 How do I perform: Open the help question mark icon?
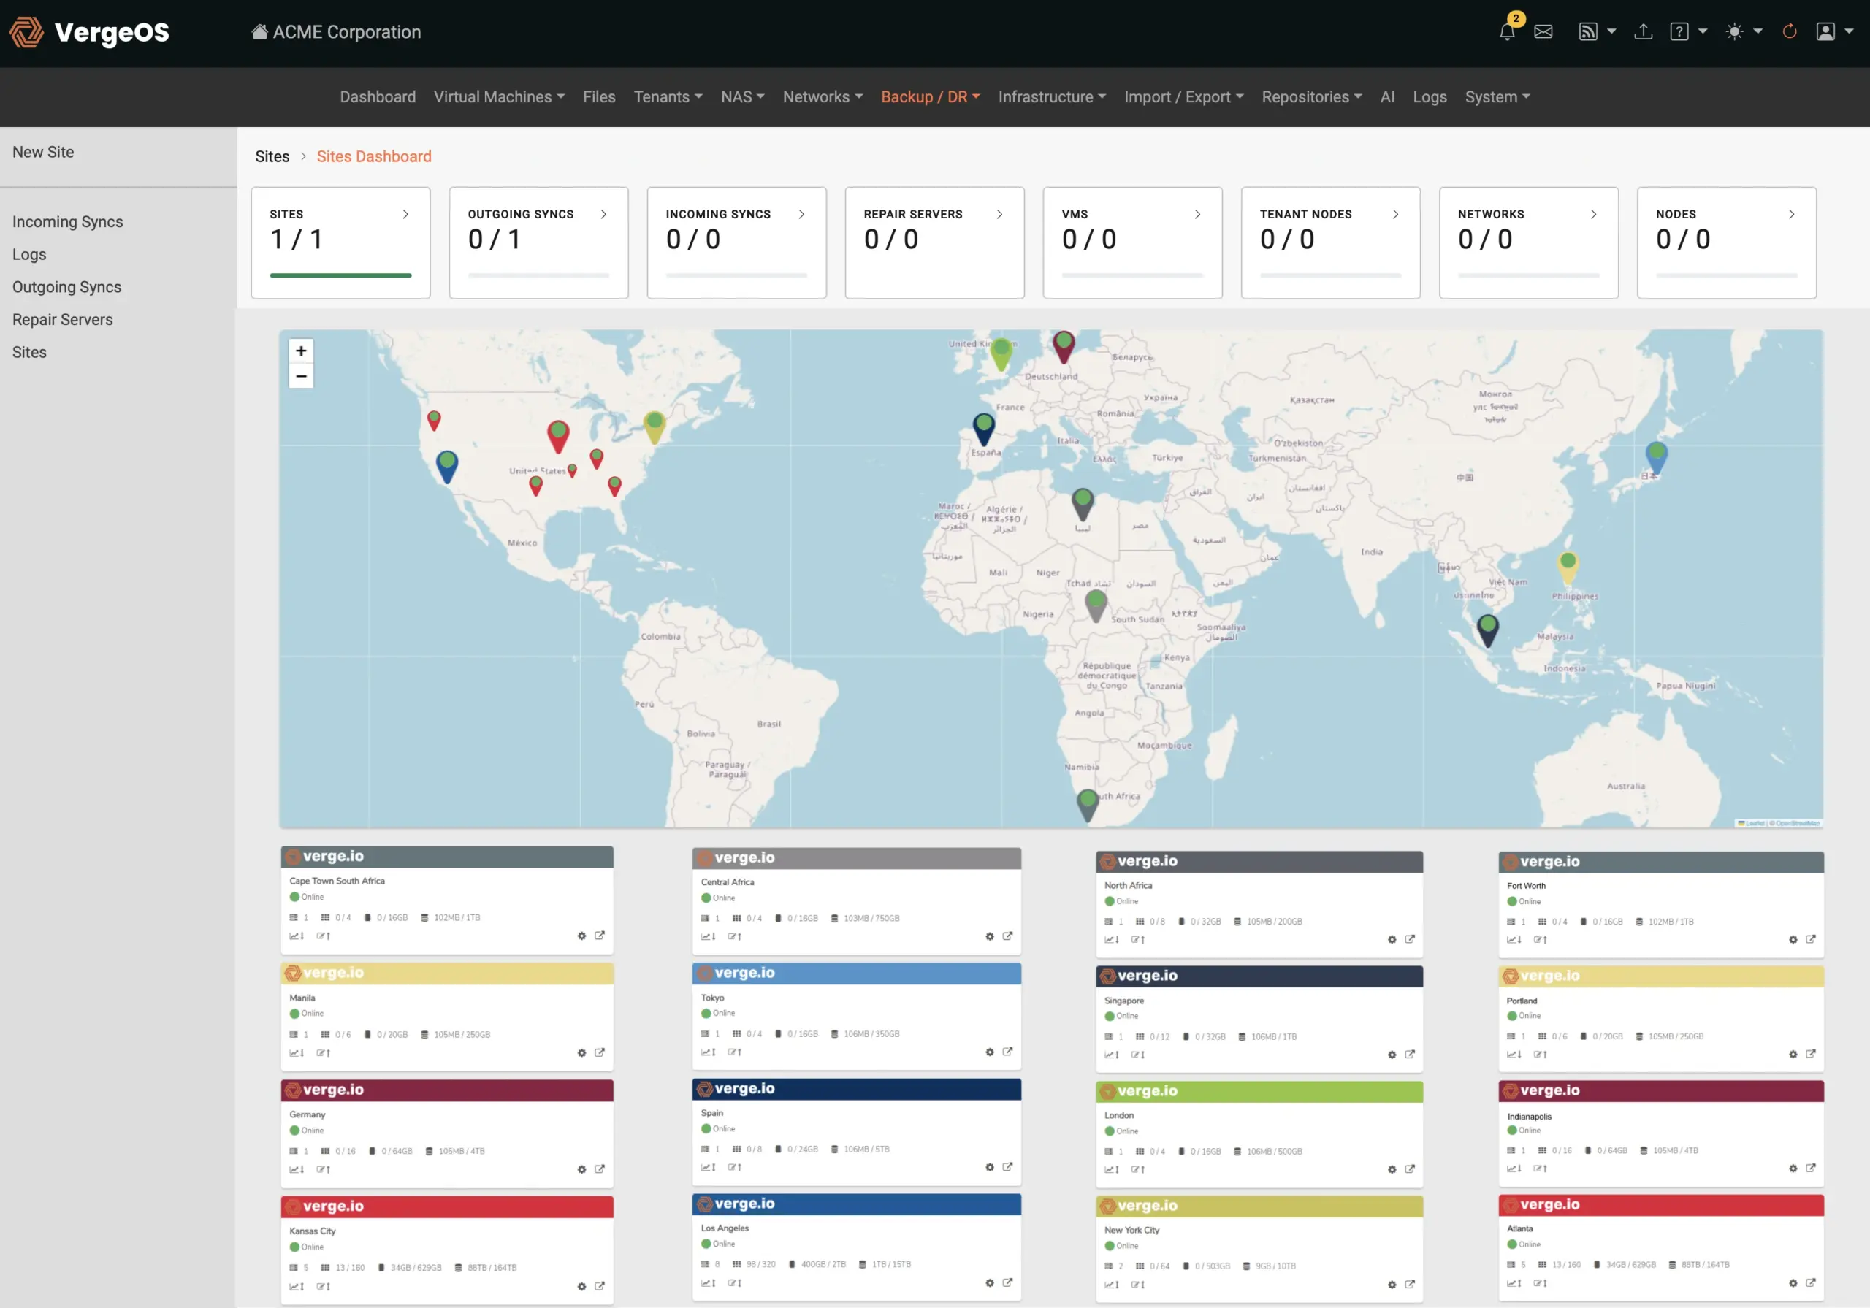(x=1680, y=31)
